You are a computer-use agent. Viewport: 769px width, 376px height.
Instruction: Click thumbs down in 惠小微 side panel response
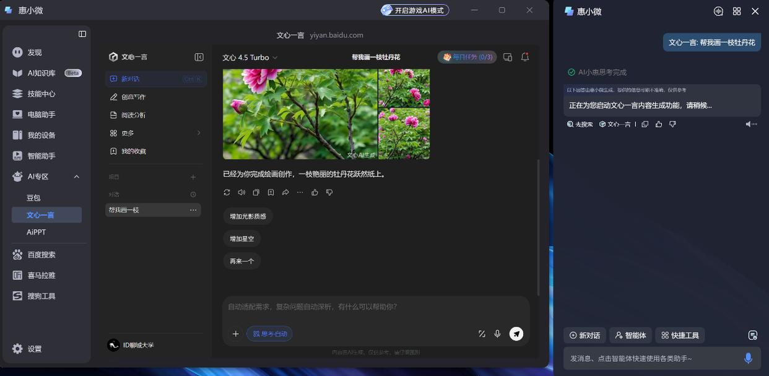click(x=672, y=124)
